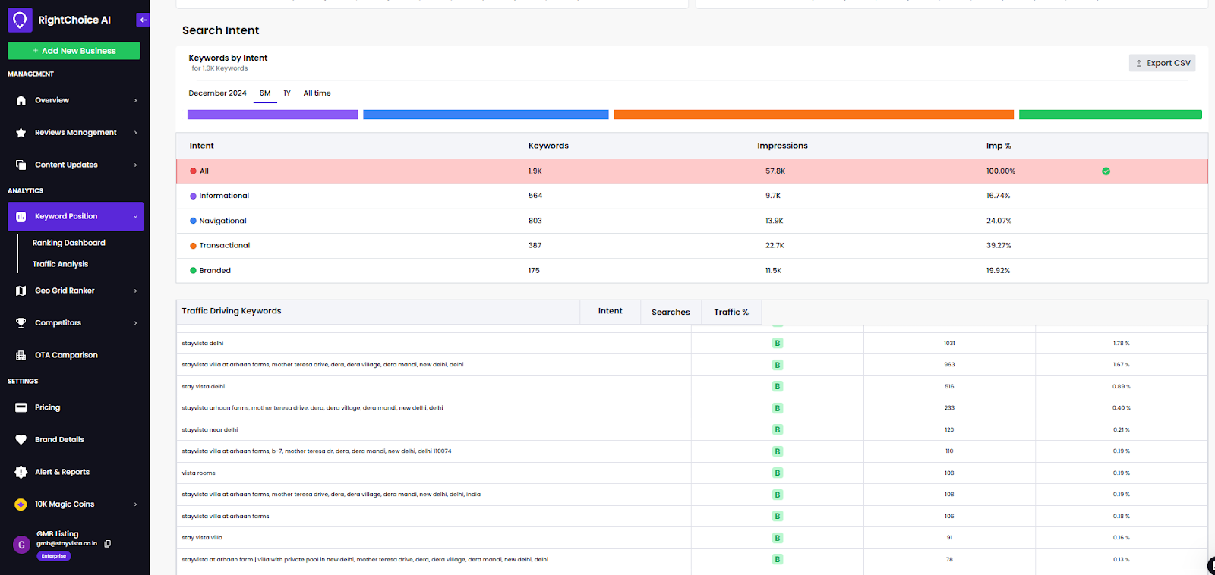Open Ranking Dashboard submenu item
Screen dimensions: 1215x575
coord(69,243)
